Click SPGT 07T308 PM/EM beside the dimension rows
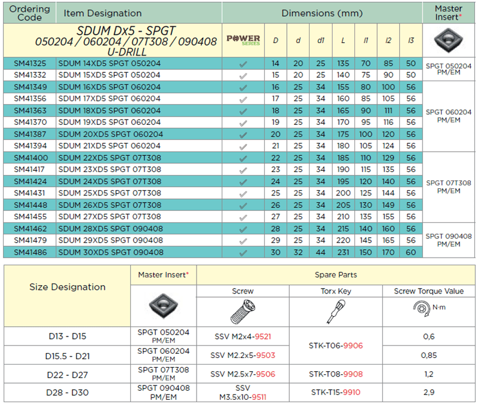Viewport: 478px width, 407px height. click(449, 187)
